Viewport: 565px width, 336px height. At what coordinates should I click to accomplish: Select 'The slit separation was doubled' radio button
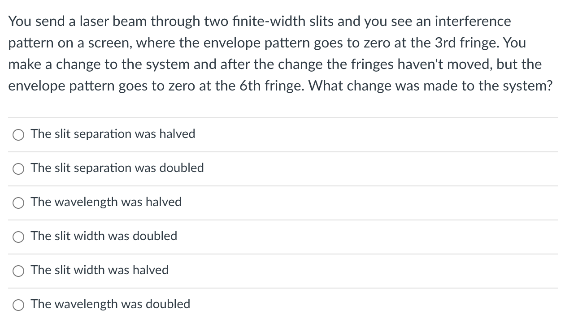[18, 169]
